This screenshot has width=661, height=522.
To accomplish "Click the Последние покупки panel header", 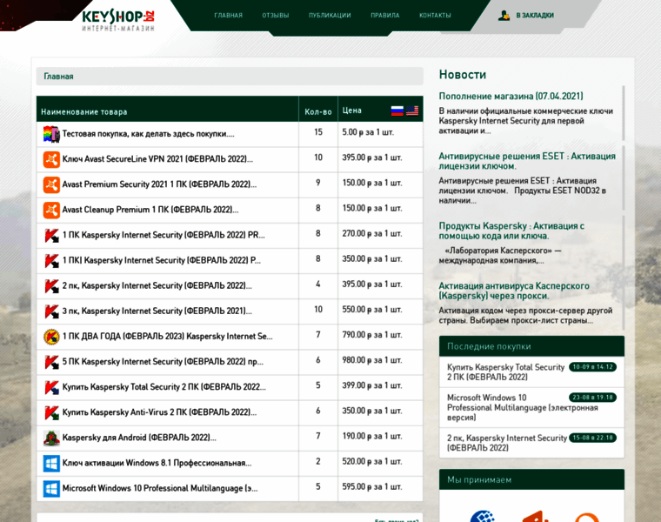I will click(x=531, y=346).
